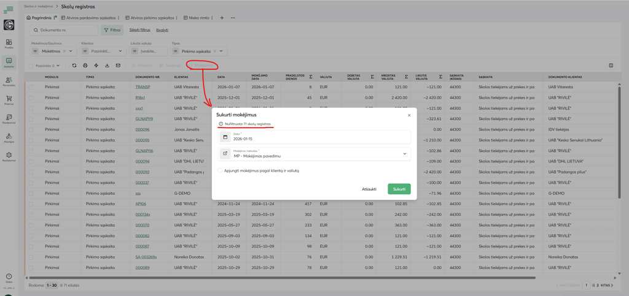Click the lightning bolt quick action icon
This screenshot has width=629, height=296.
click(96, 66)
